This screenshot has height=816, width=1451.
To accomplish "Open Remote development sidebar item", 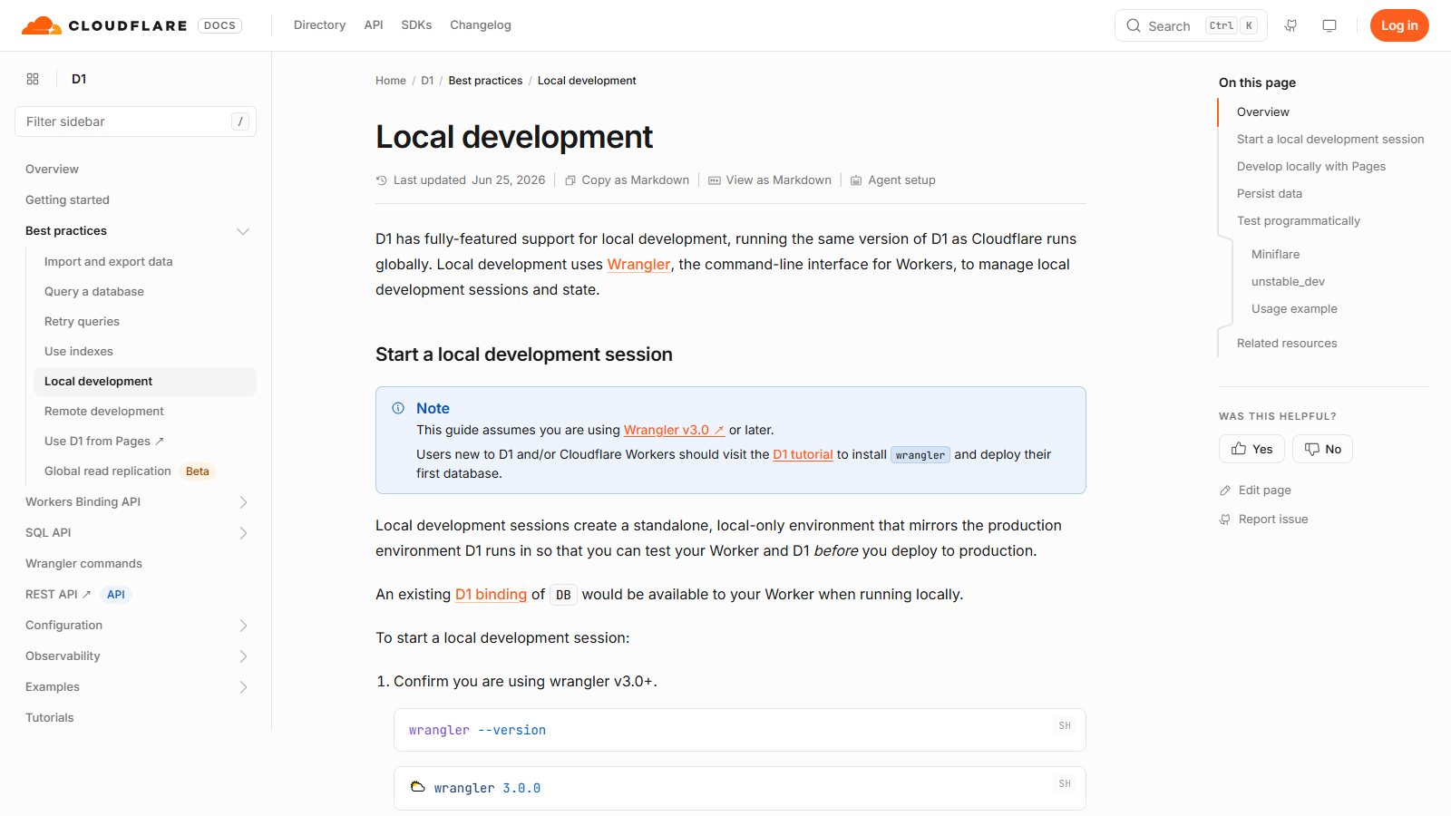I will pyautogui.click(x=104, y=412).
